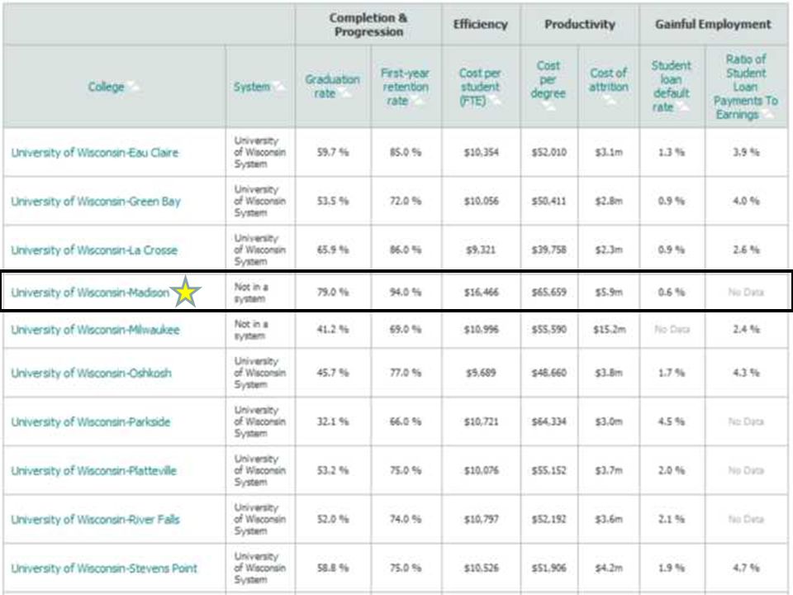Select Madison system cell 'Not in a system'
Viewport: 793px width, 595px height.
(251, 293)
